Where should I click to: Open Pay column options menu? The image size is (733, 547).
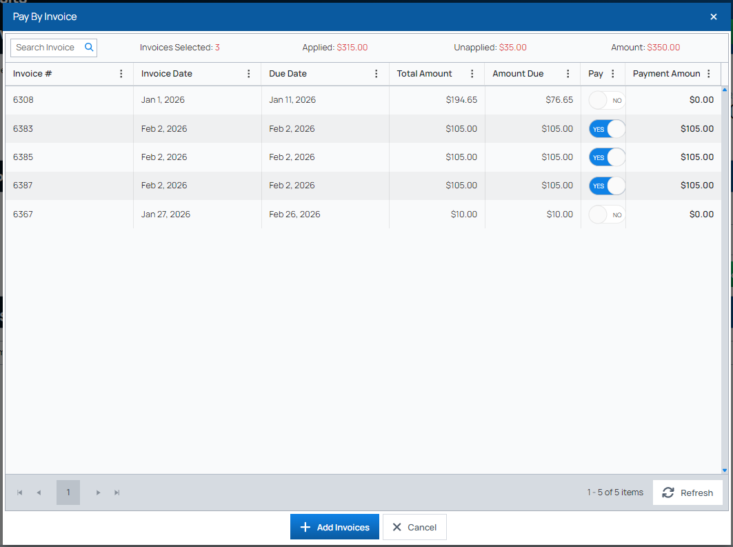(x=613, y=73)
